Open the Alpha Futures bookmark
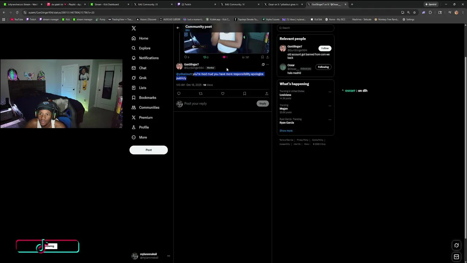The height and width of the screenshot is (263, 467). coord(271,19)
